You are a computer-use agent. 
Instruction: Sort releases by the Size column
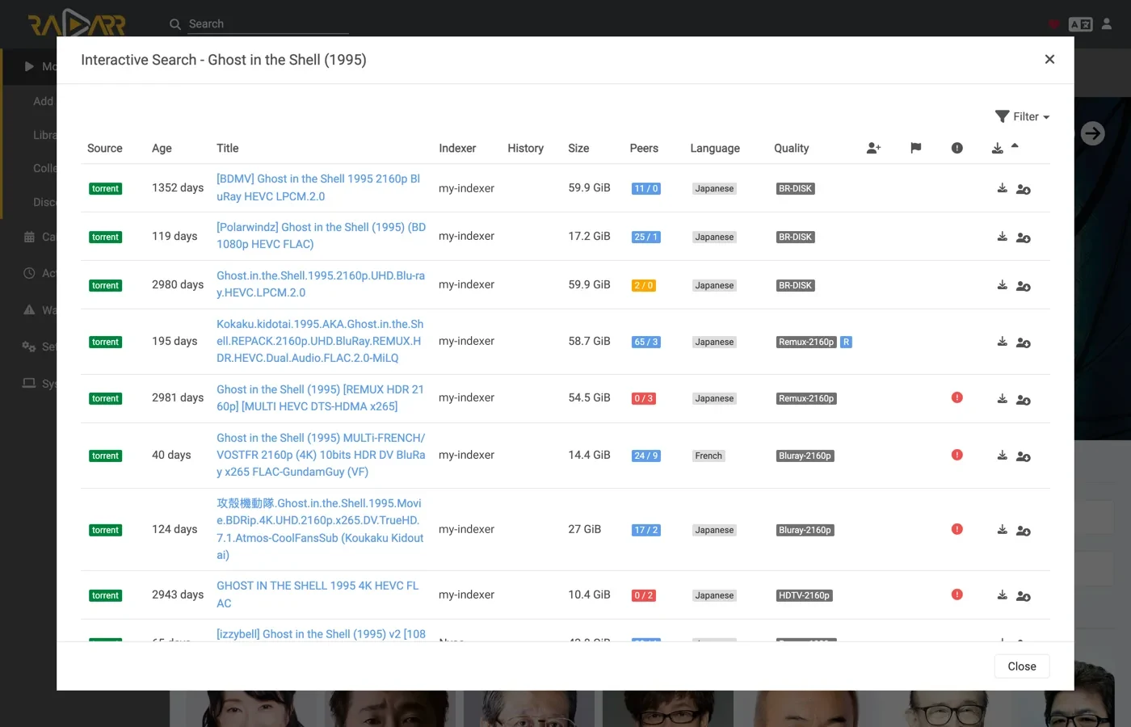click(578, 148)
